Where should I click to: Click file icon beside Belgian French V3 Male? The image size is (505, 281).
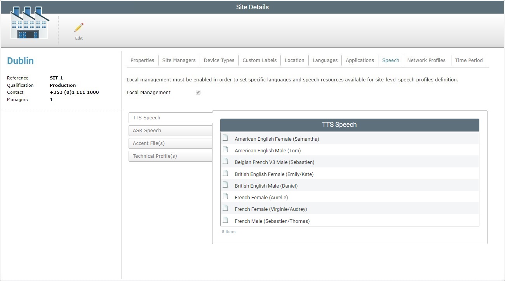pyautogui.click(x=225, y=162)
